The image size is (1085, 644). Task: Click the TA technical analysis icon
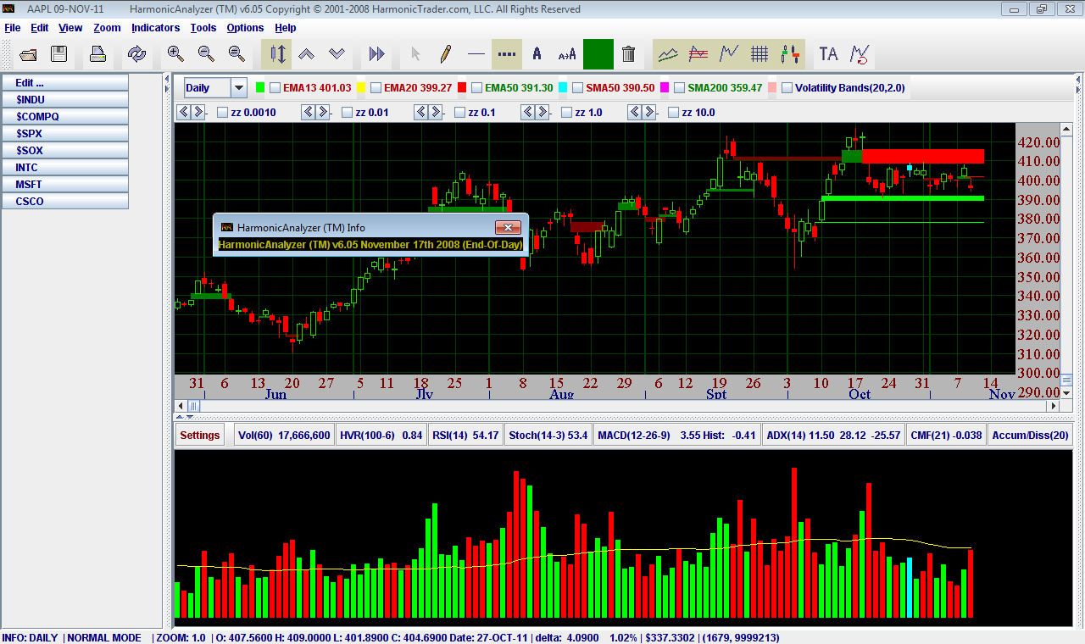tap(828, 54)
